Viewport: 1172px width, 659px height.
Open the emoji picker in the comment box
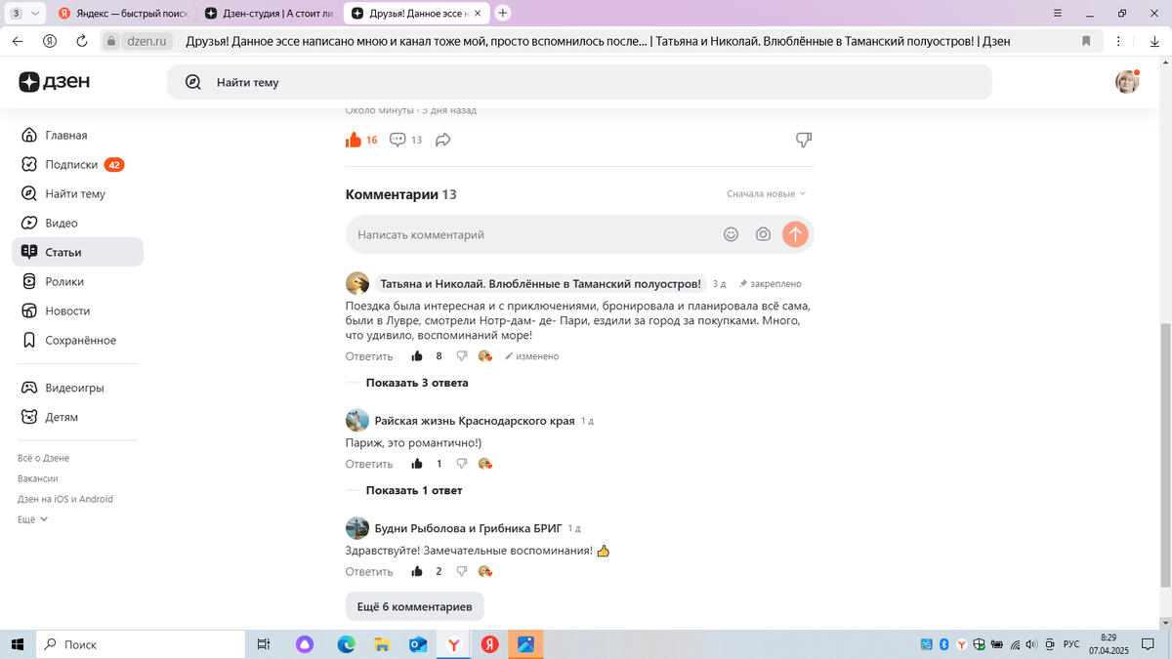731,234
